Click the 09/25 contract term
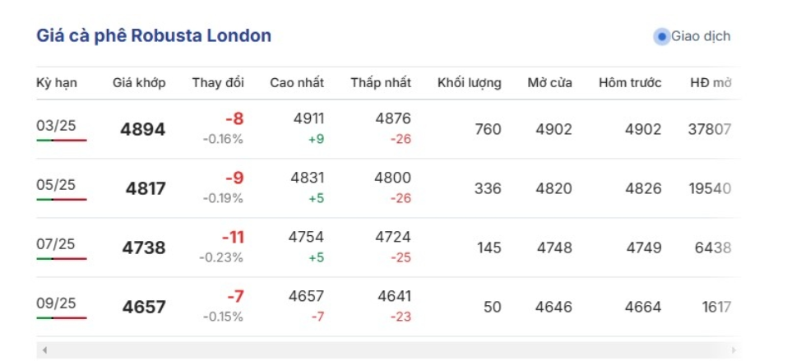 (x=56, y=303)
